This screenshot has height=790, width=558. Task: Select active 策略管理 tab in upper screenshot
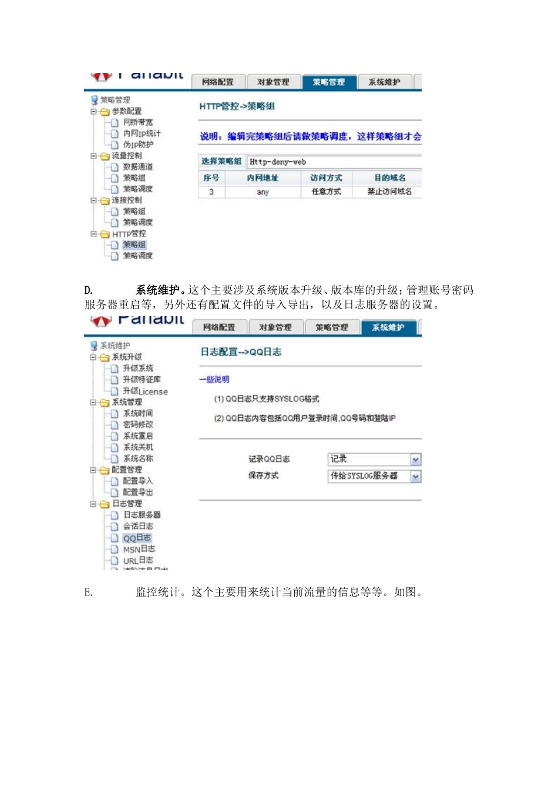point(328,82)
